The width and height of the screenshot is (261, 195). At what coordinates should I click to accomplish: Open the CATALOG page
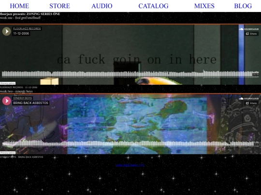tap(154, 6)
